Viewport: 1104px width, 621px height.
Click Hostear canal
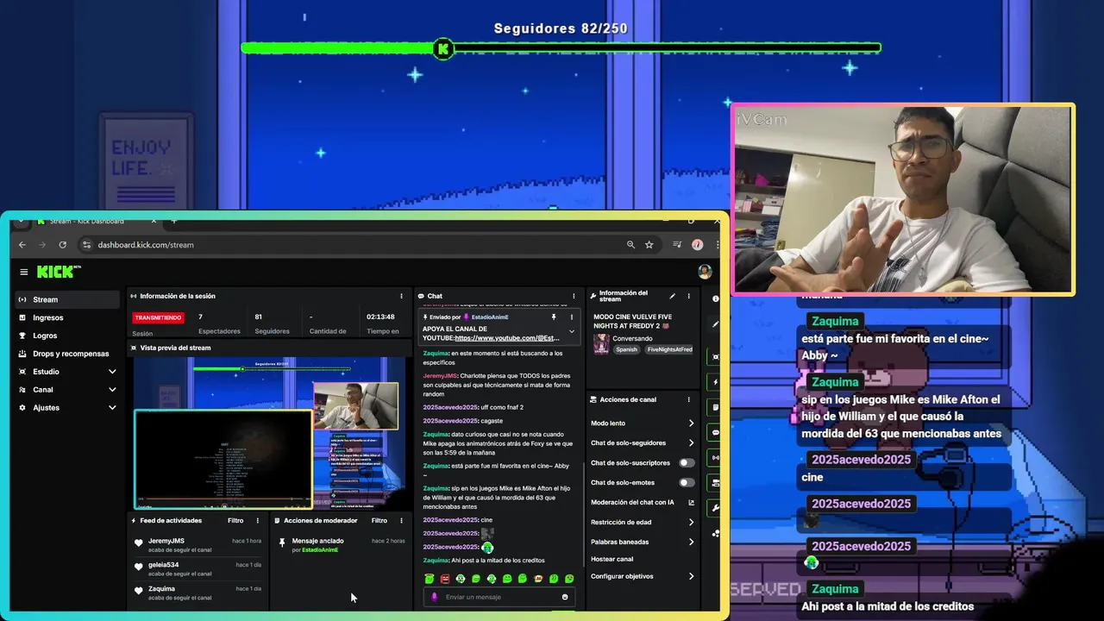[612, 559]
